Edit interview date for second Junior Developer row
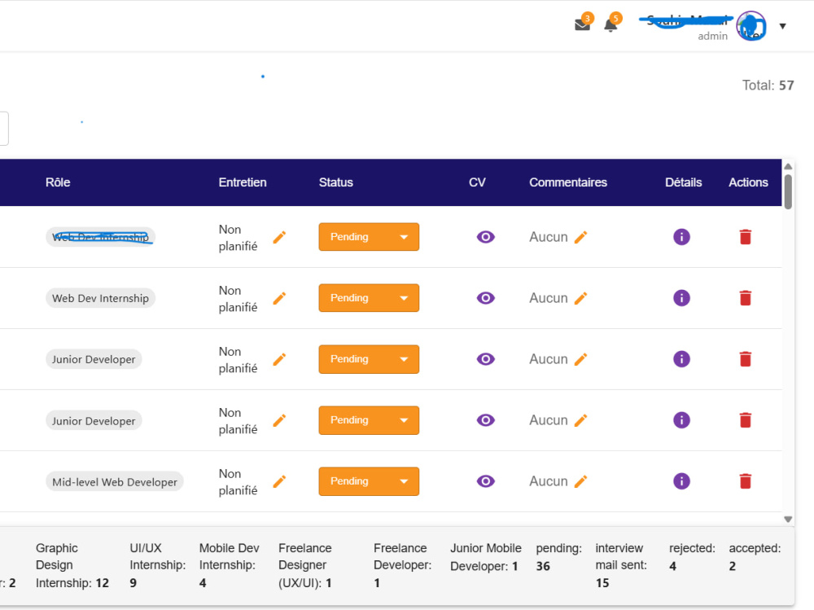This screenshot has width=814, height=610. coord(279,420)
